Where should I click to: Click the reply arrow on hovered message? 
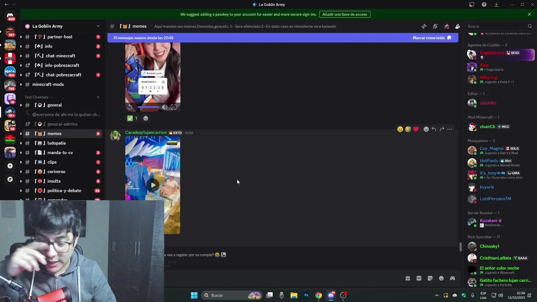[434, 129]
